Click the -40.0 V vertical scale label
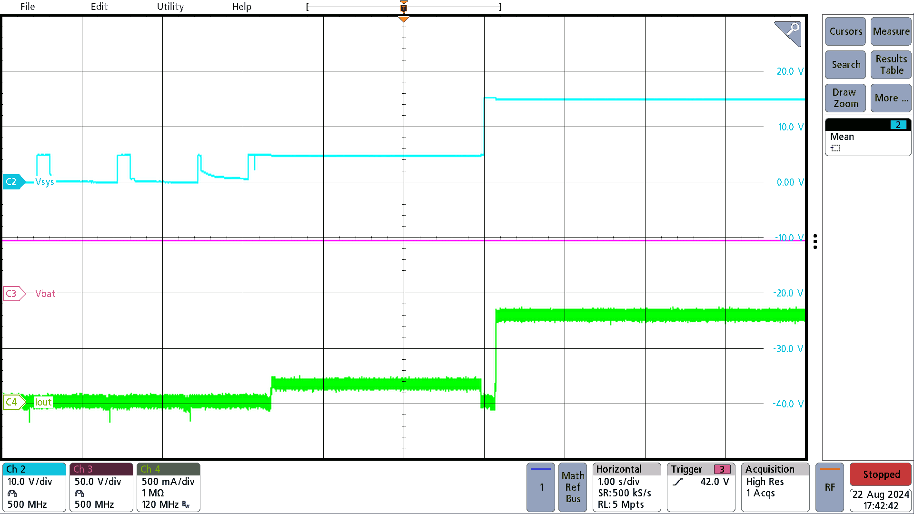This screenshot has width=914, height=514. tap(788, 404)
